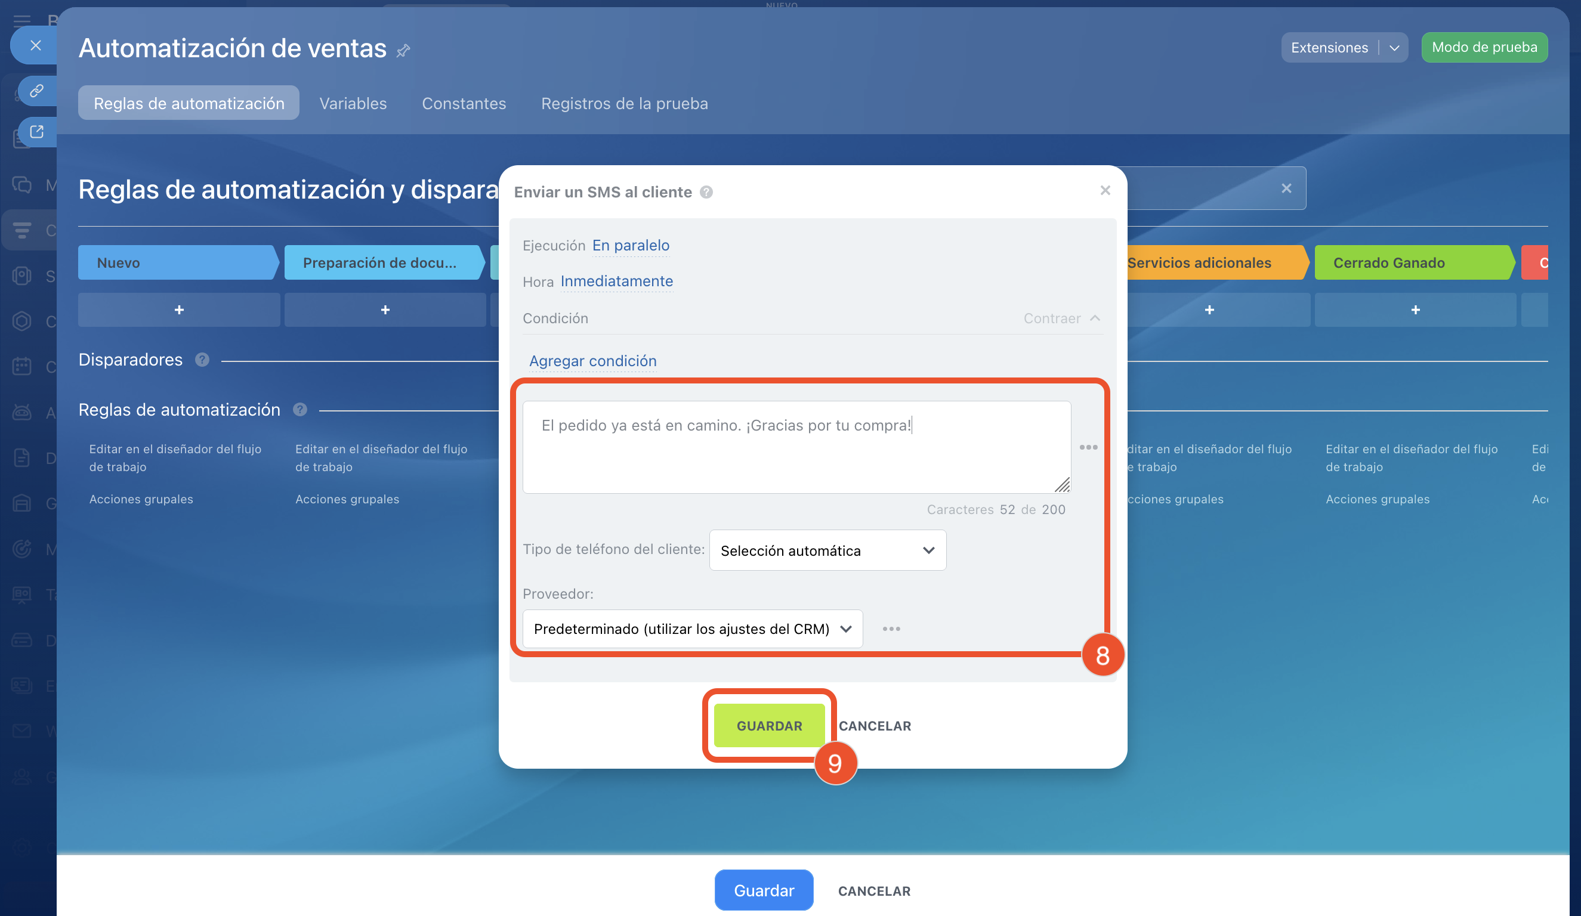Click the help icon beside Disparadores
This screenshot has height=916, width=1581.
[x=202, y=360]
